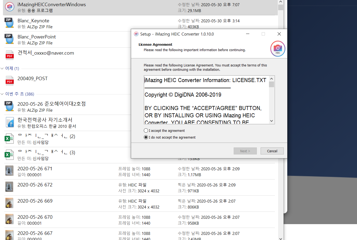Click the 'License Agreement' heading in setup

coord(155,45)
